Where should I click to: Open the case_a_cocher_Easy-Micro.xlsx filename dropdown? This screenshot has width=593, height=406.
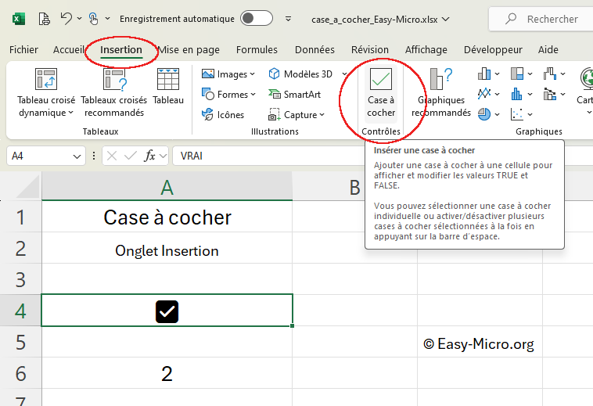coord(446,19)
